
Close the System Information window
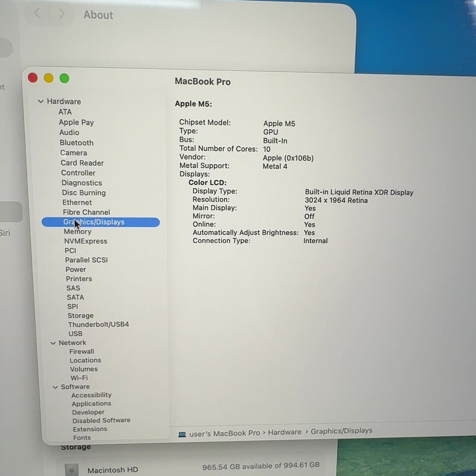click(x=33, y=78)
